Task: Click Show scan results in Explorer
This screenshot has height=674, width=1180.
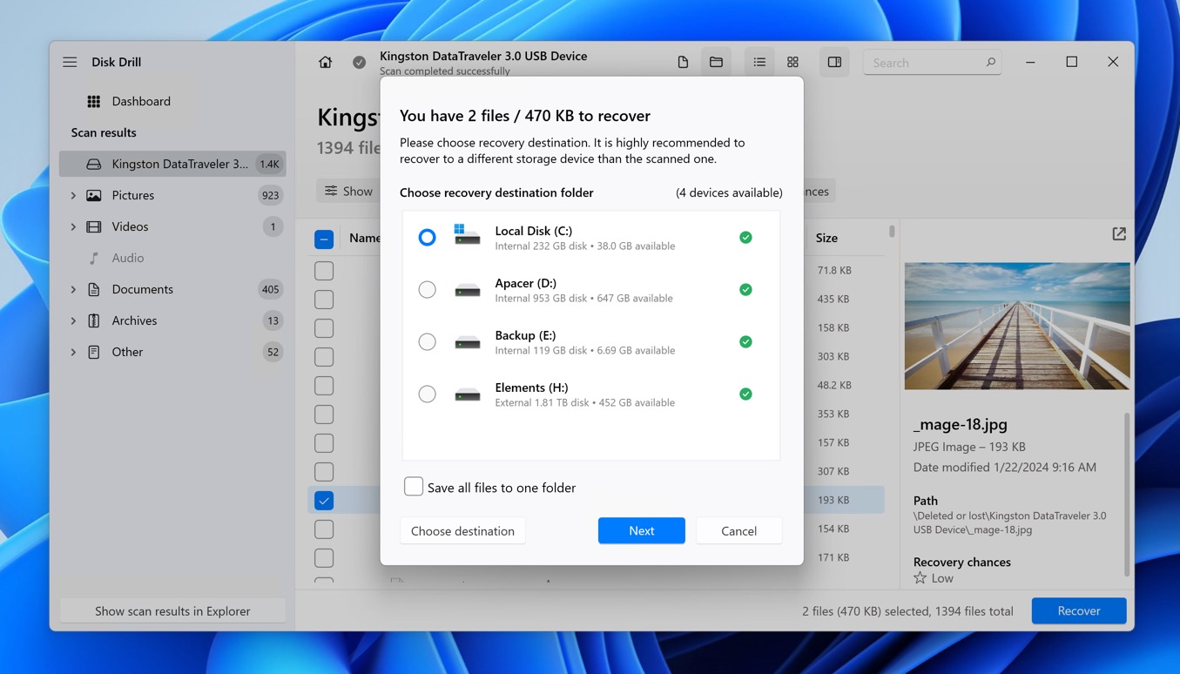Action: coord(172,610)
